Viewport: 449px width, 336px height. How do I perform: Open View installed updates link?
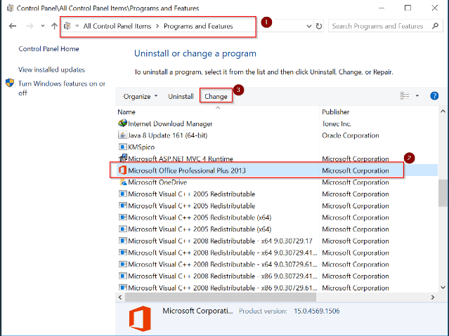pos(51,69)
